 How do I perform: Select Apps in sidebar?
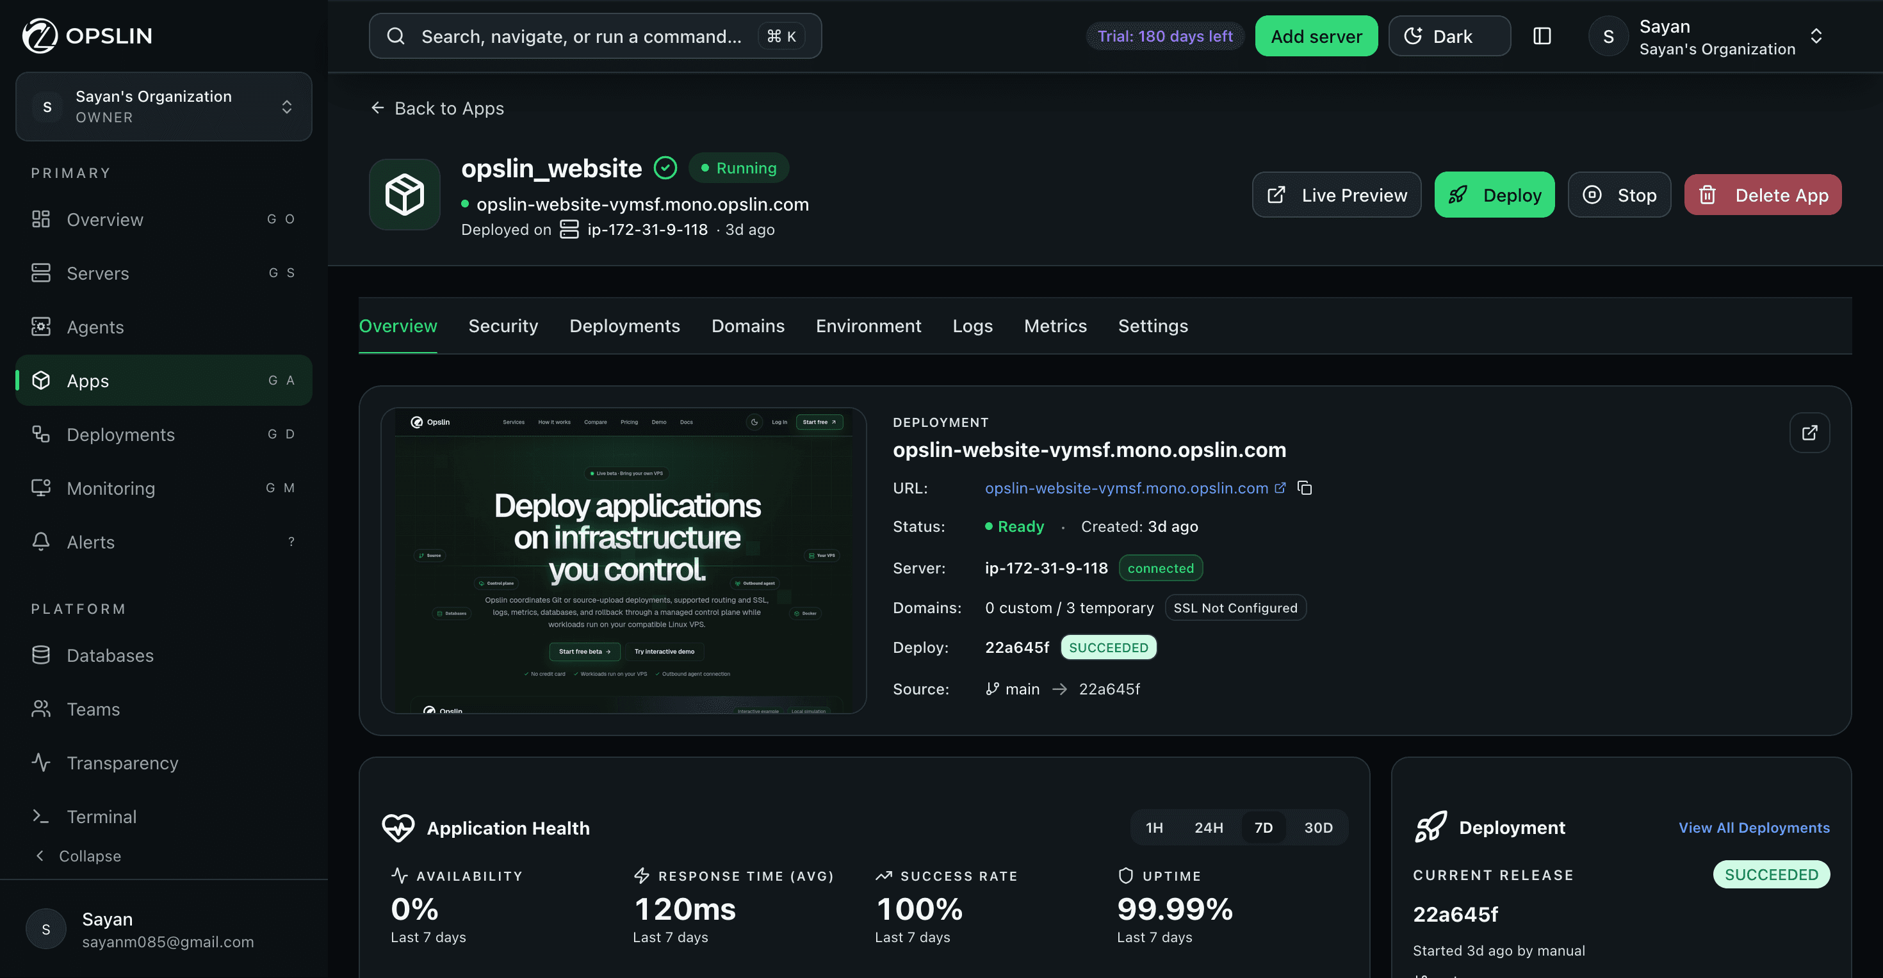[163, 381]
